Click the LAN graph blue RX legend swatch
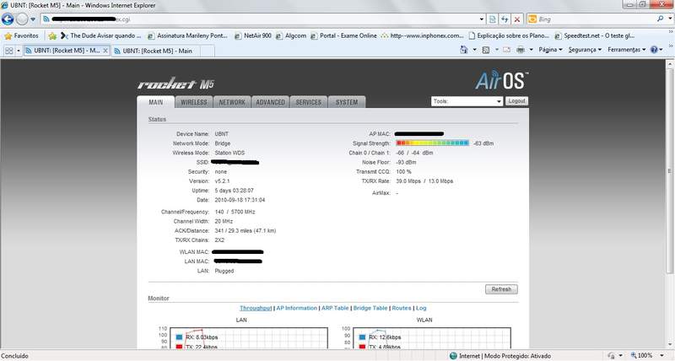 (179, 337)
